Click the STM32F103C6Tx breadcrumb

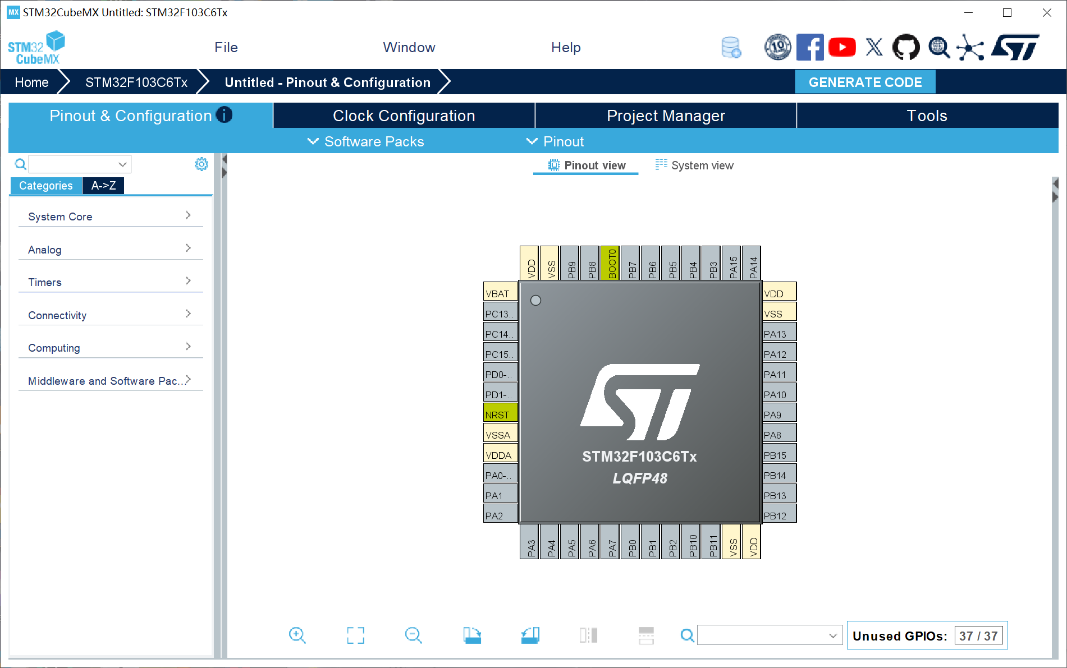(136, 82)
